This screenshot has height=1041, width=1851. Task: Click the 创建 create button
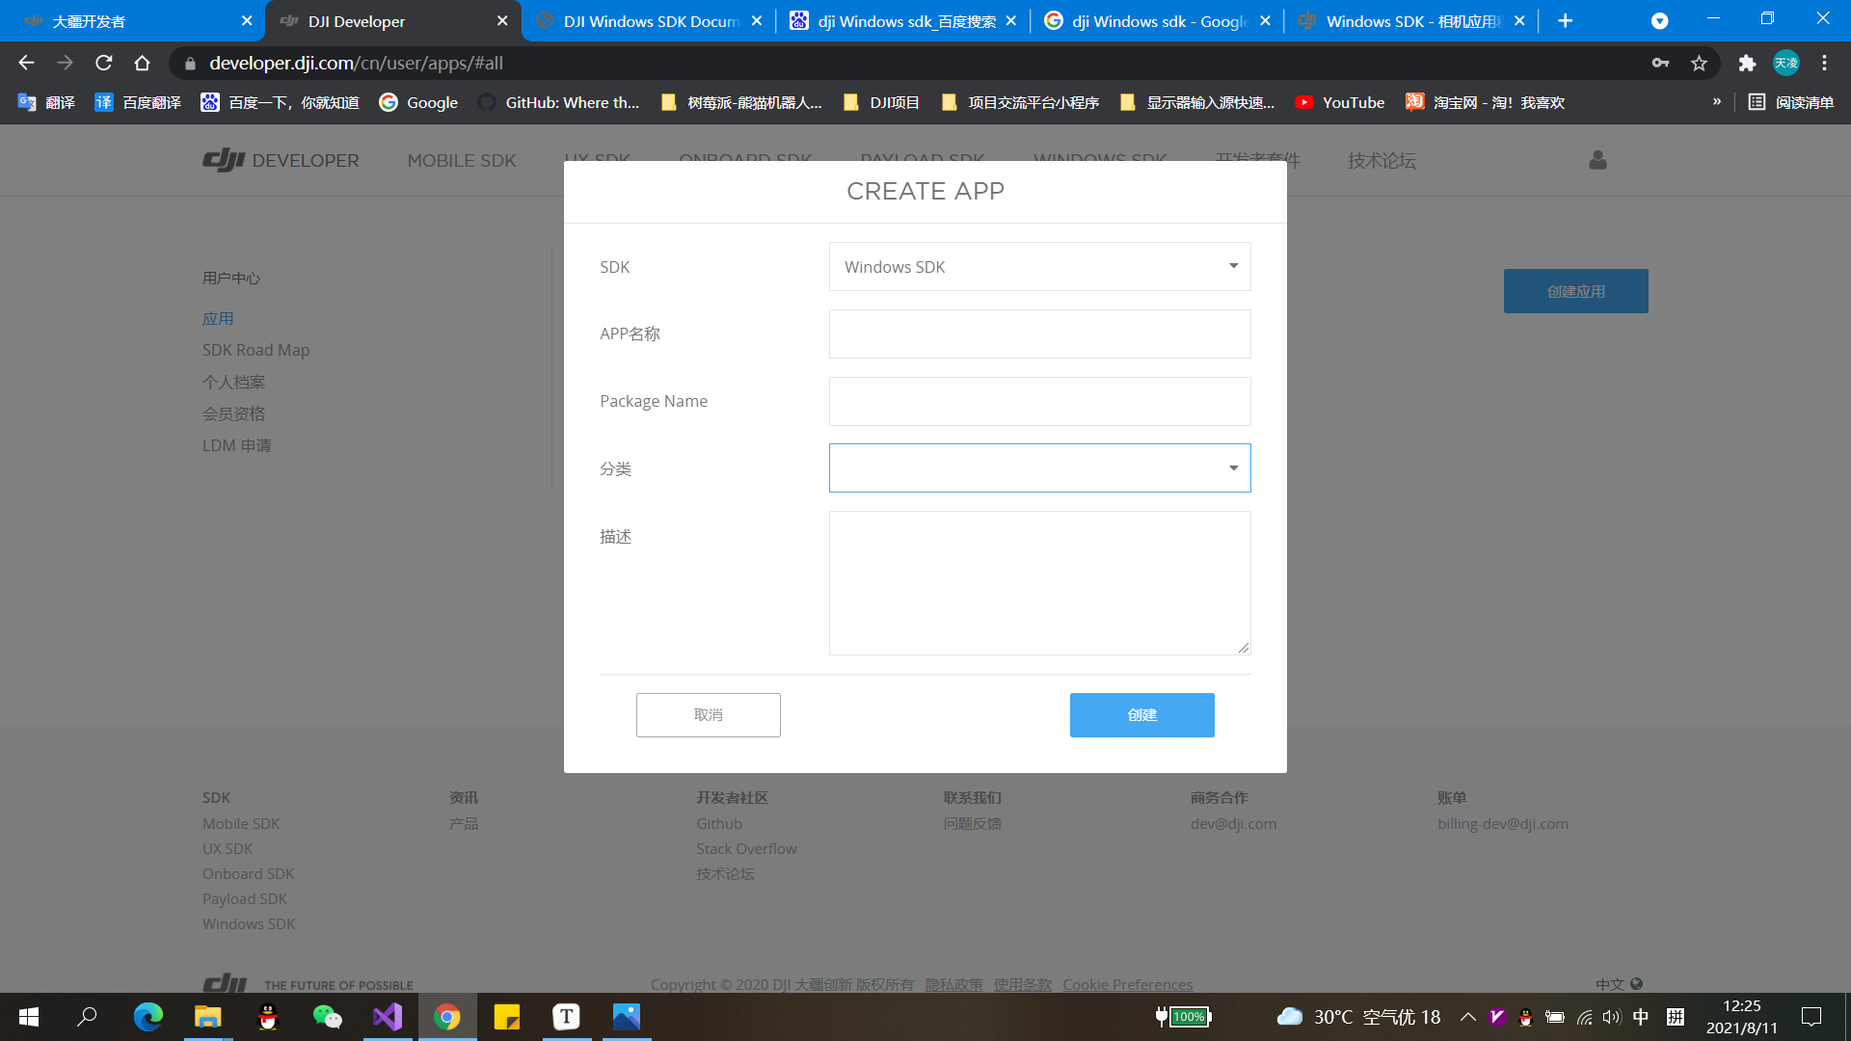click(x=1141, y=714)
